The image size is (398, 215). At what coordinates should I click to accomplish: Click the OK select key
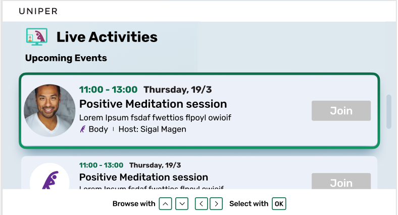279,204
